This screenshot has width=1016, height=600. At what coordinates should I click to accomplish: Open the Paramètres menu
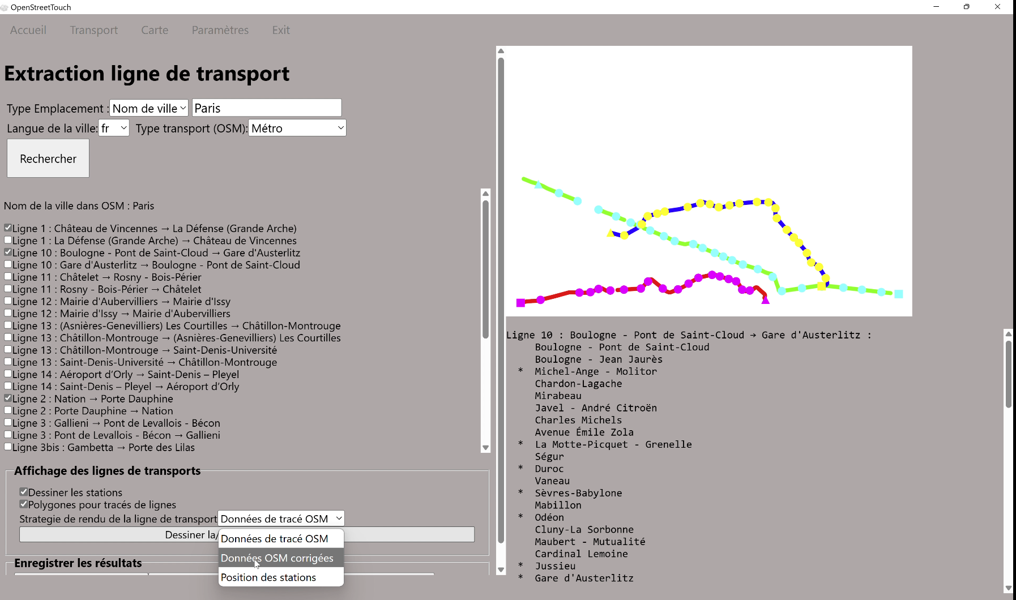coord(220,30)
